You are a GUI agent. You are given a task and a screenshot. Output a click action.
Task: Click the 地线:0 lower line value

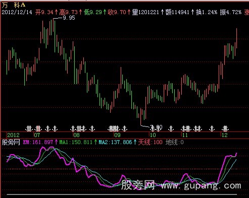tap(175, 143)
